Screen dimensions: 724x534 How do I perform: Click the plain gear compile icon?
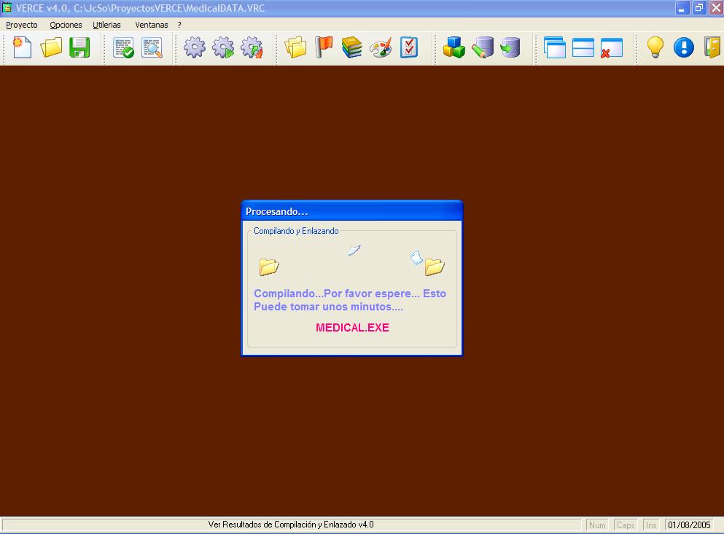[x=194, y=48]
